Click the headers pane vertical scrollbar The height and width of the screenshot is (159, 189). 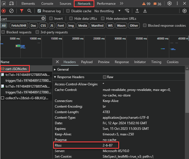coord(187,92)
